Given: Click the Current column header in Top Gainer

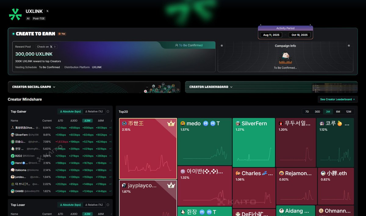Looking at the screenshot, I should [x=47, y=121].
